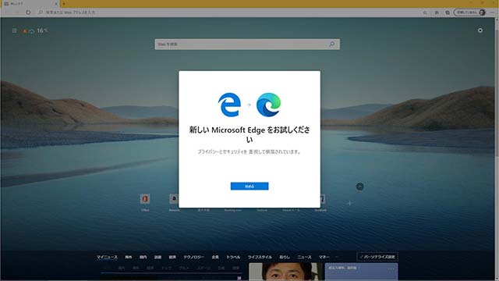
Task: Open the favorites list icon next to the star
Action: pyautogui.click(x=437, y=12)
